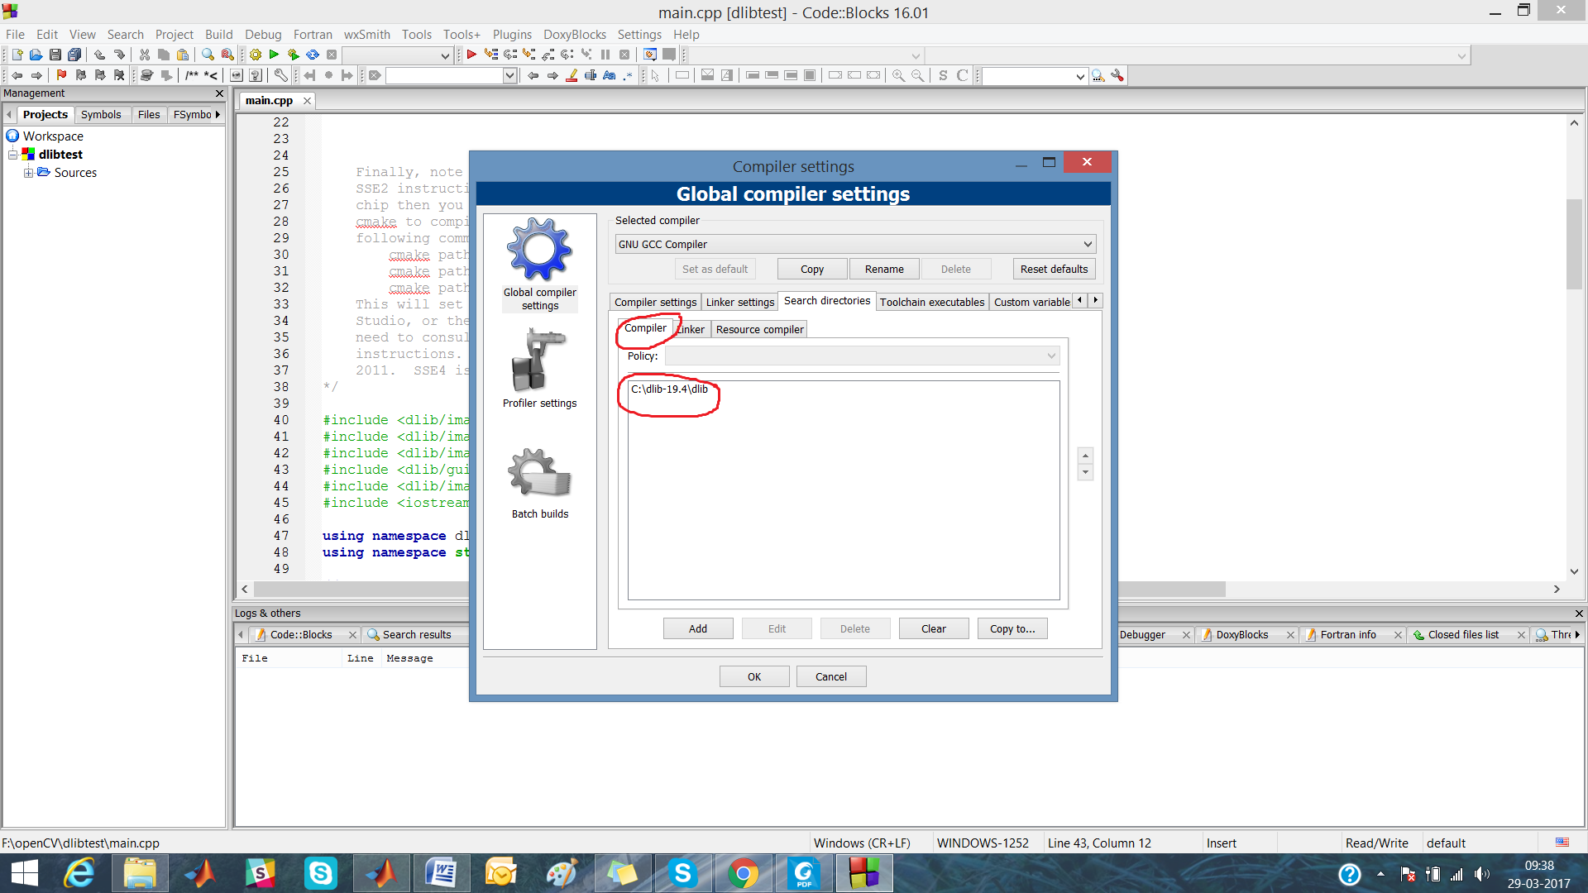Click the Build gear icon
This screenshot has width=1588, height=893.
pyautogui.click(x=256, y=55)
